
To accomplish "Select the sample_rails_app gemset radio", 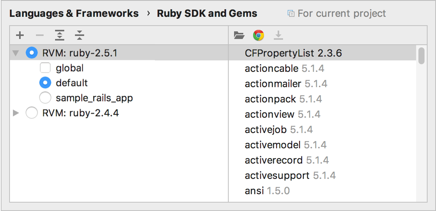I will (x=45, y=98).
